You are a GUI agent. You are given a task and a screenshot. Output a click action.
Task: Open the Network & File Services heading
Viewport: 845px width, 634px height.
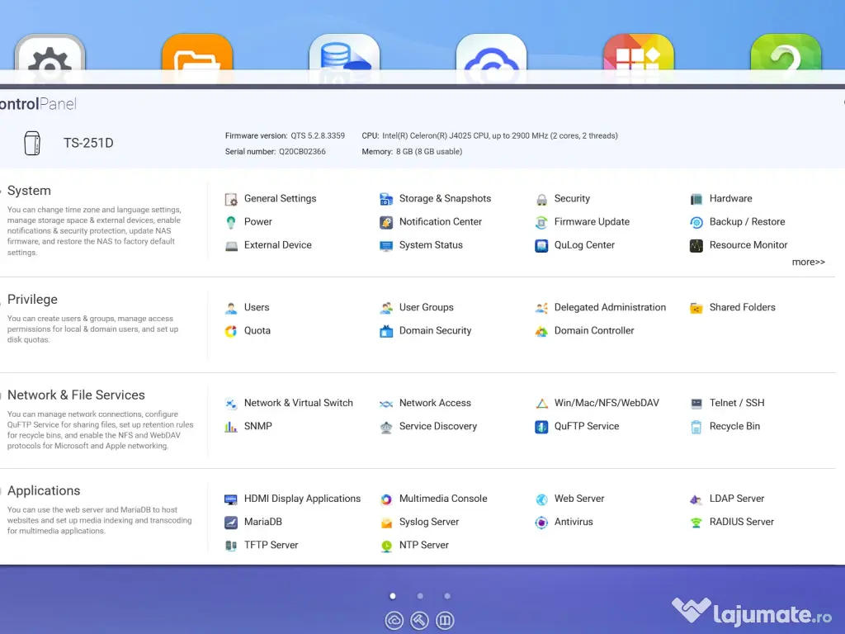pos(76,395)
